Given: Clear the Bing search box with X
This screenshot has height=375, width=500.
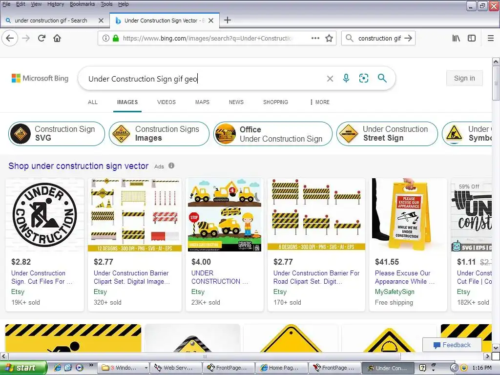Looking at the screenshot, I should pos(330,79).
